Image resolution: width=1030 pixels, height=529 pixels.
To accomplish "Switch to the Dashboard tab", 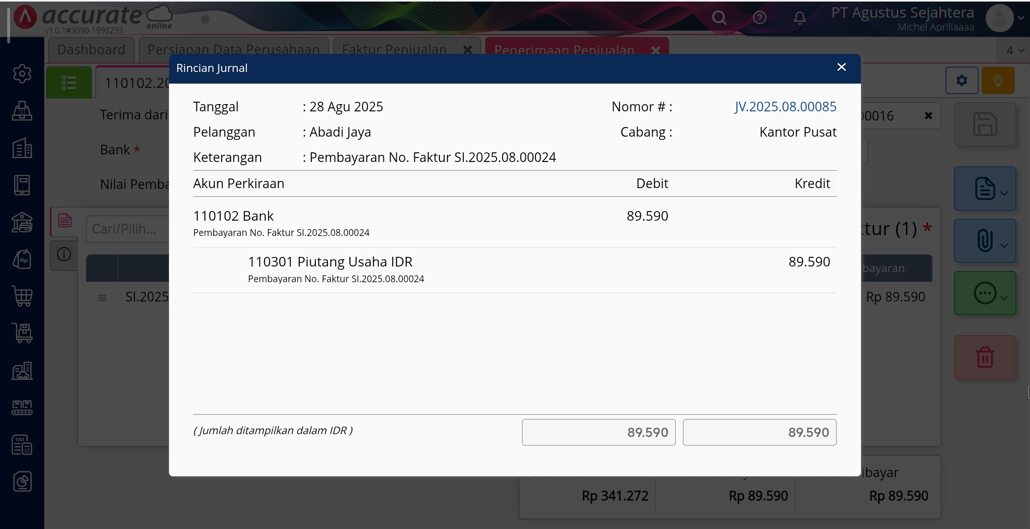I will click(91, 50).
